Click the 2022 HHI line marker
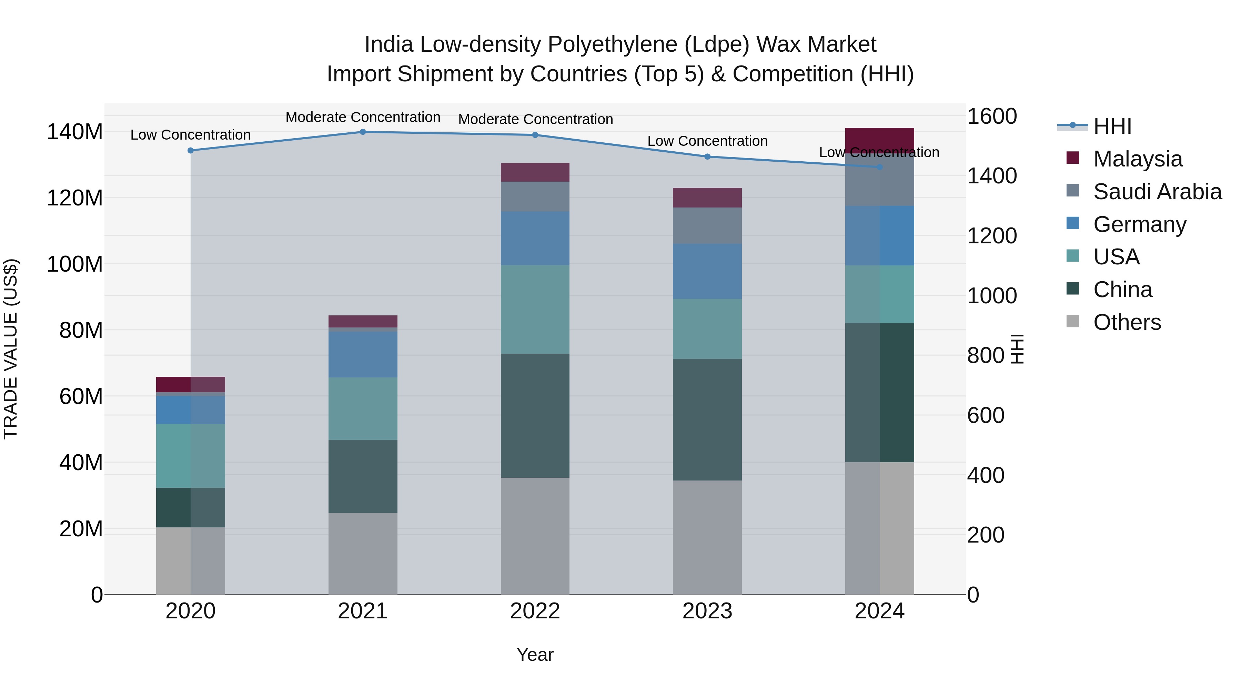The height and width of the screenshot is (698, 1241). click(535, 135)
